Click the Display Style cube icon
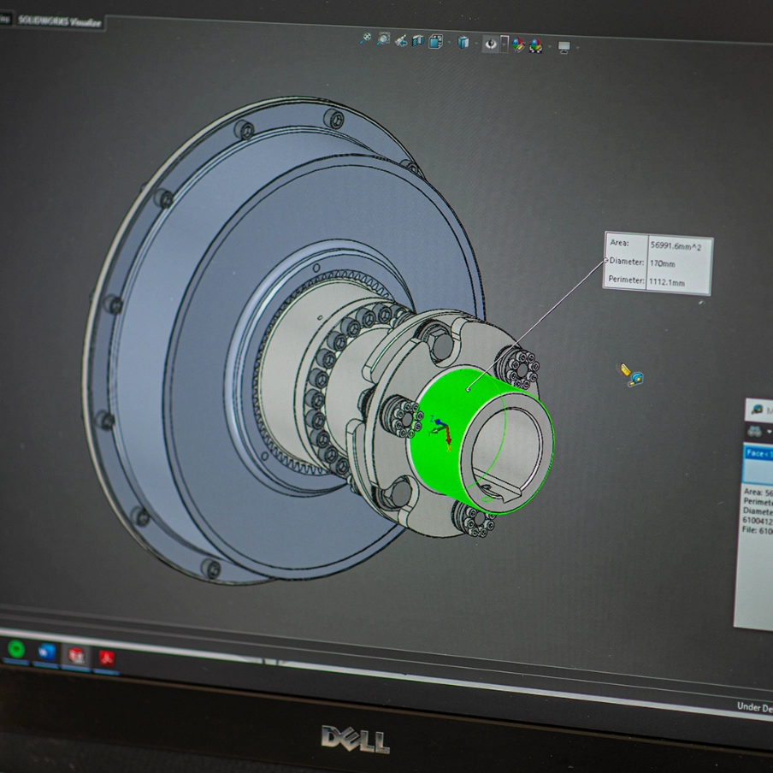Image resolution: width=773 pixels, height=773 pixels. (x=463, y=43)
